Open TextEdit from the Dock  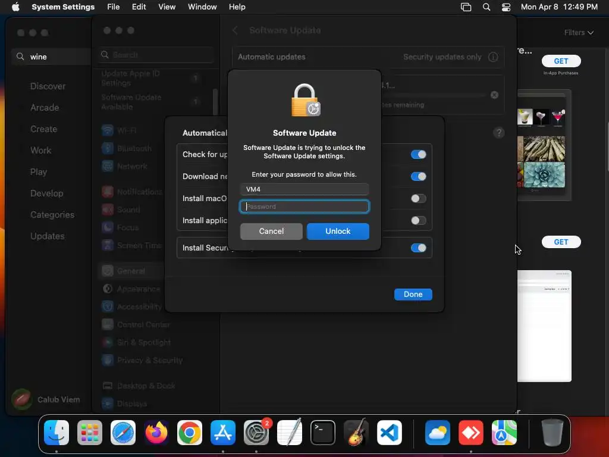(290, 433)
